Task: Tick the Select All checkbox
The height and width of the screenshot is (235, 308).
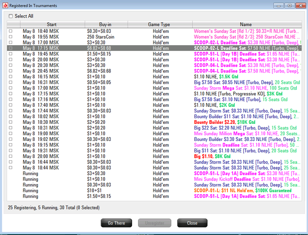Action: 11,16
